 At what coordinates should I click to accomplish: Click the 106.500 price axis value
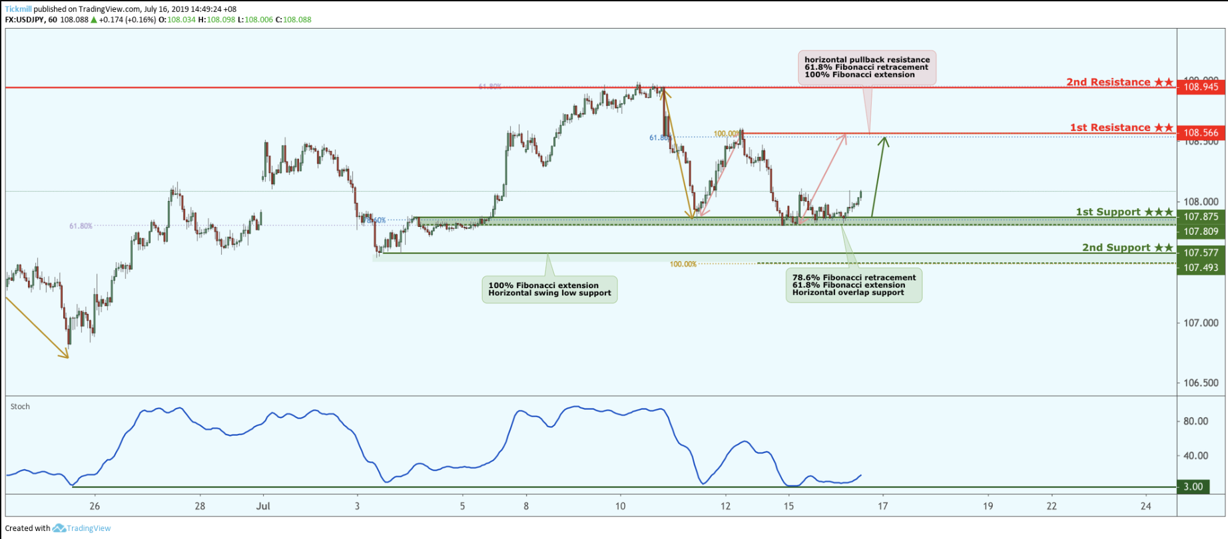1201,383
